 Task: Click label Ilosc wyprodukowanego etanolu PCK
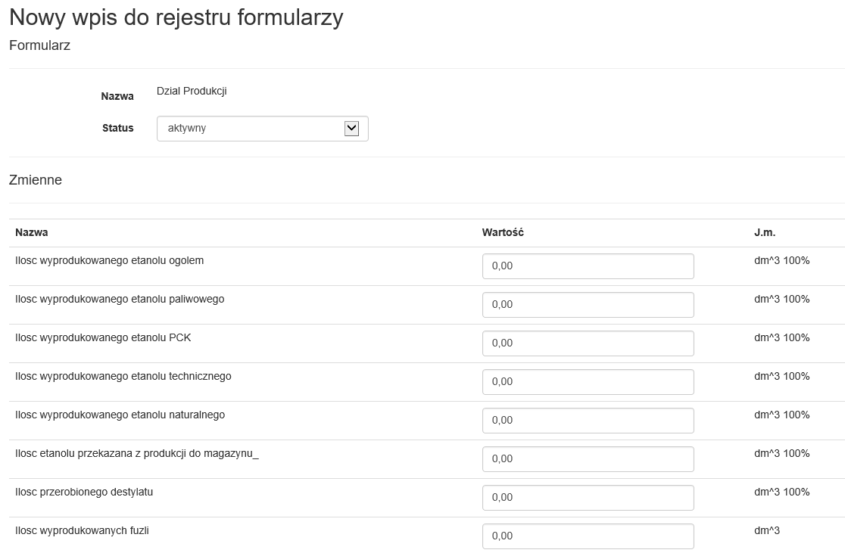tap(103, 338)
